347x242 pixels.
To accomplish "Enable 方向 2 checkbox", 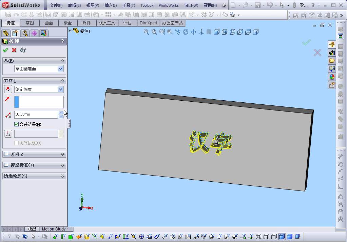I will pyautogui.click(x=6, y=154).
